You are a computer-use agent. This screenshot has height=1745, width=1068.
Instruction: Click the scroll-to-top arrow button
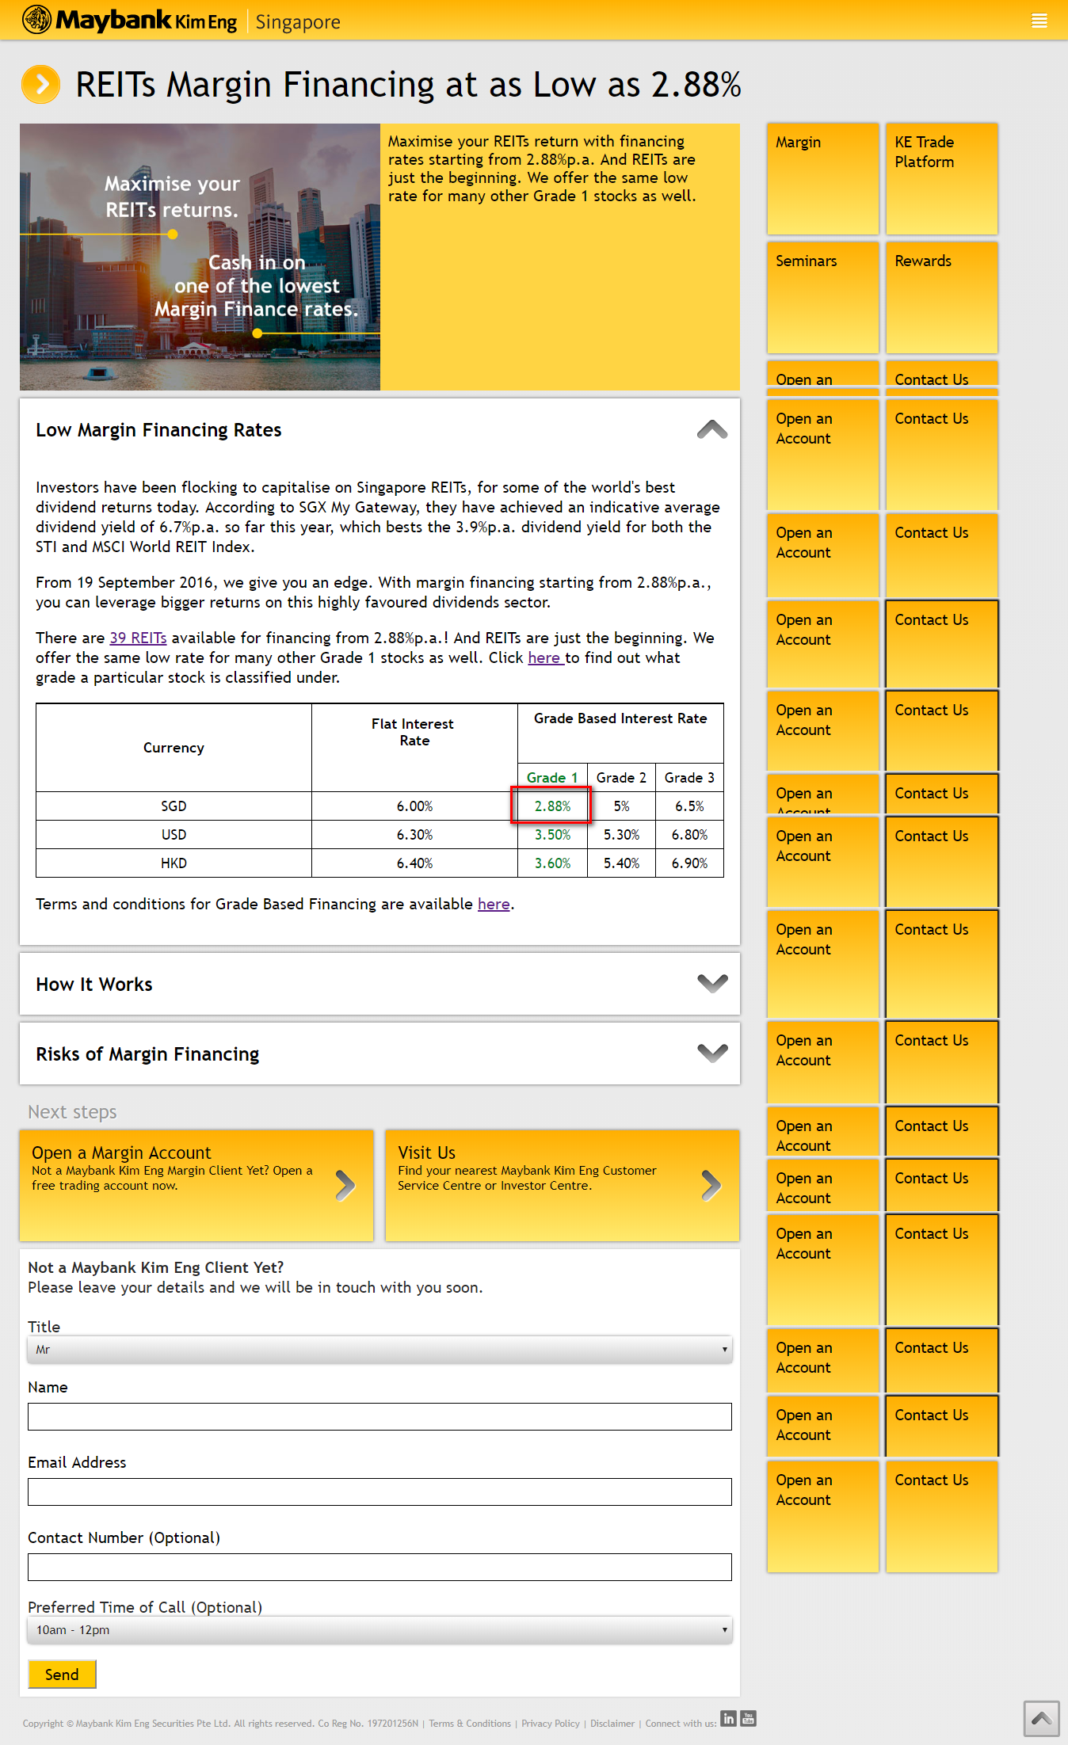(x=1040, y=1718)
